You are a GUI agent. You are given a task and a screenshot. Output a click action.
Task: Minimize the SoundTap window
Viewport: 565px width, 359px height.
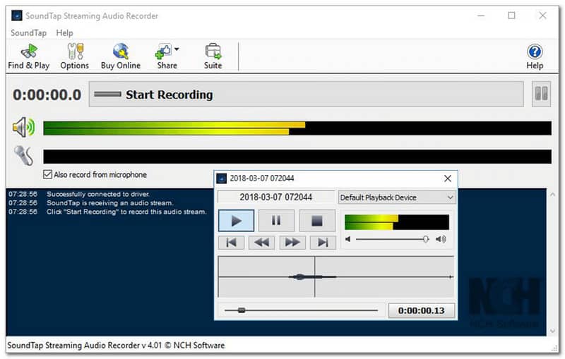[x=481, y=16]
